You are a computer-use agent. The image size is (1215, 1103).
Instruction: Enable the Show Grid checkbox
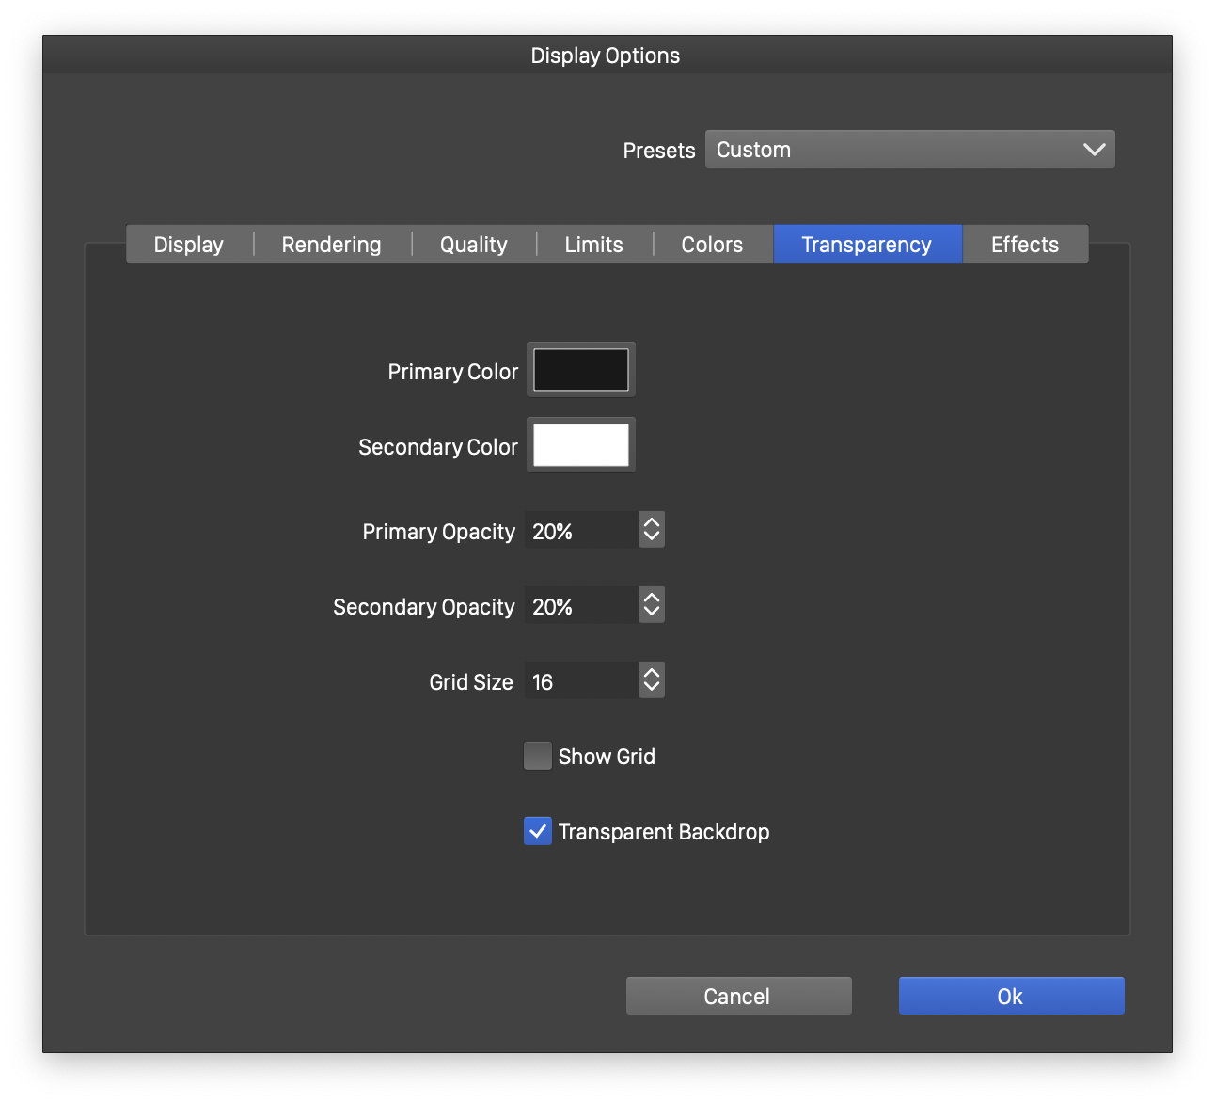(538, 757)
